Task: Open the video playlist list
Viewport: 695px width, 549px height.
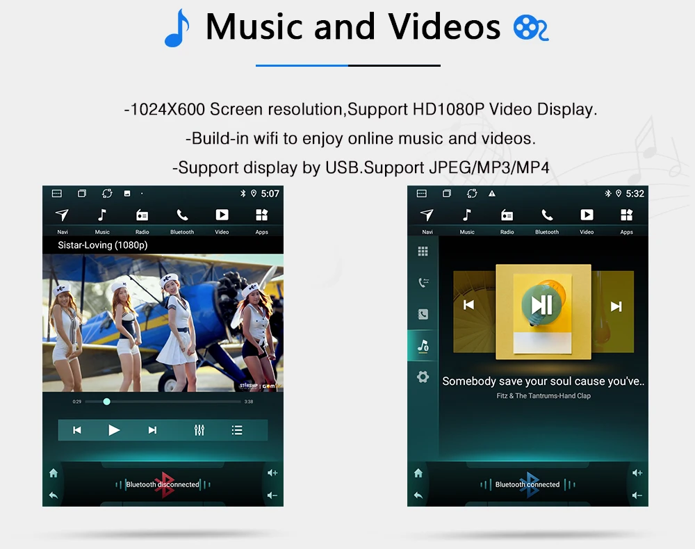Action: tap(237, 429)
